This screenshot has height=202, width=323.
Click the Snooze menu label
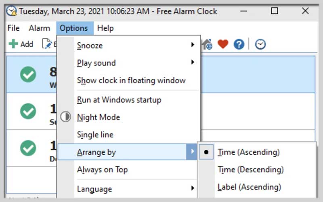(x=90, y=46)
